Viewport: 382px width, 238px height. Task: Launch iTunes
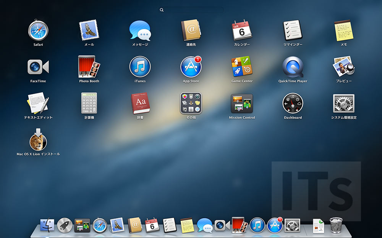[x=139, y=68]
